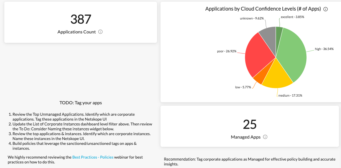Click the 'high - 36.54%' label

click(x=324, y=49)
